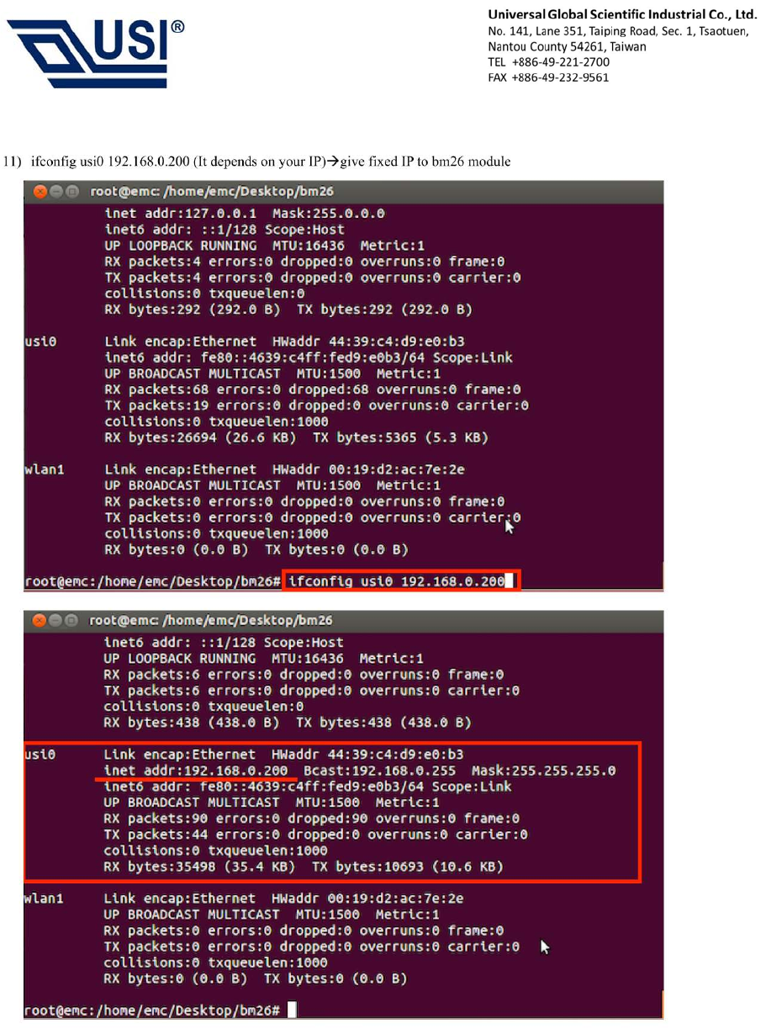
Task: Click the Universal Global Scientific Industrial company name
Action: point(622,15)
